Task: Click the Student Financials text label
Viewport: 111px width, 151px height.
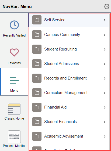Action: click(60, 122)
